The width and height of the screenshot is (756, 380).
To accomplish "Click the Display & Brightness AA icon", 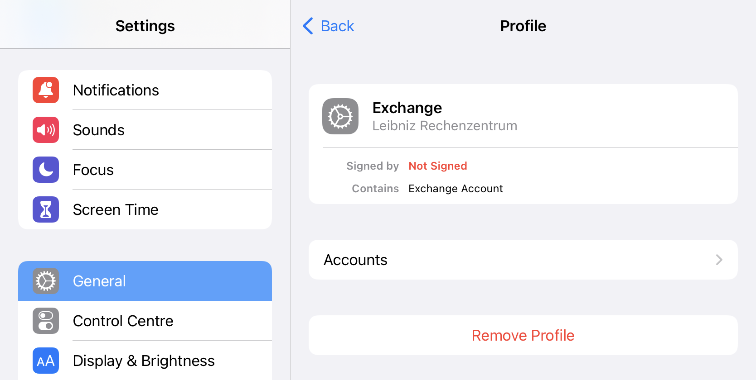I will click(x=46, y=361).
